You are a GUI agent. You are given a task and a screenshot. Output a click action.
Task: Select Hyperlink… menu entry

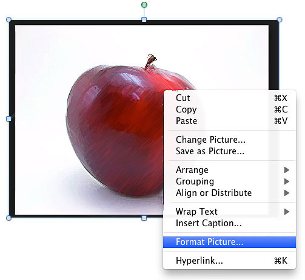pyautogui.click(x=229, y=261)
